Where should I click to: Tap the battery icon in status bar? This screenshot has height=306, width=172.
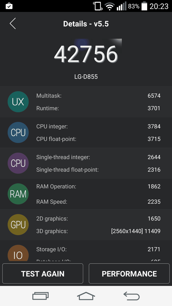point(144,6)
